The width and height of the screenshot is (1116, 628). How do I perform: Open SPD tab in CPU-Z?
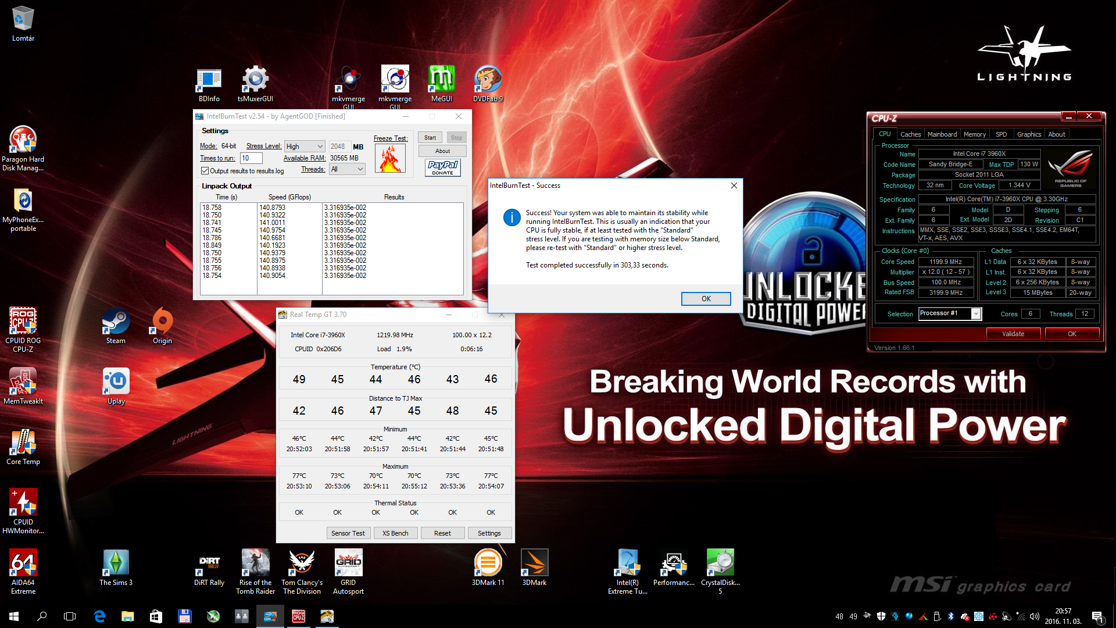click(1001, 134)
